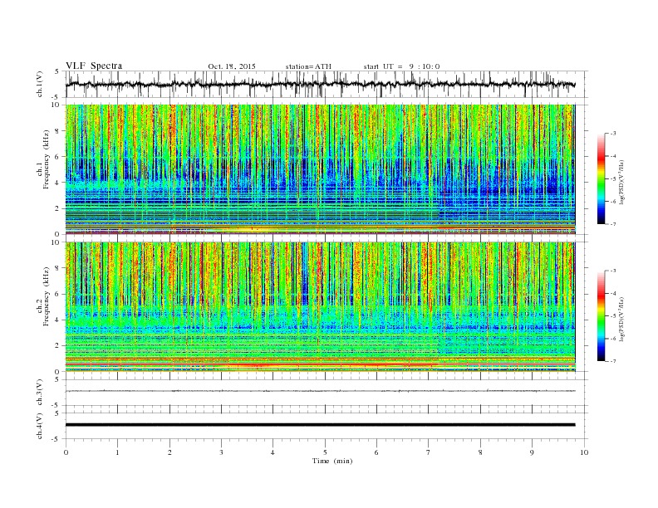Click the "-7" tick on ch.1 colorbar
The width and height of the screenshot is (658, 508).
tap(613, 224)
